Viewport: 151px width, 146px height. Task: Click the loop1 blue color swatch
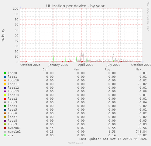(x=5, y=77)
